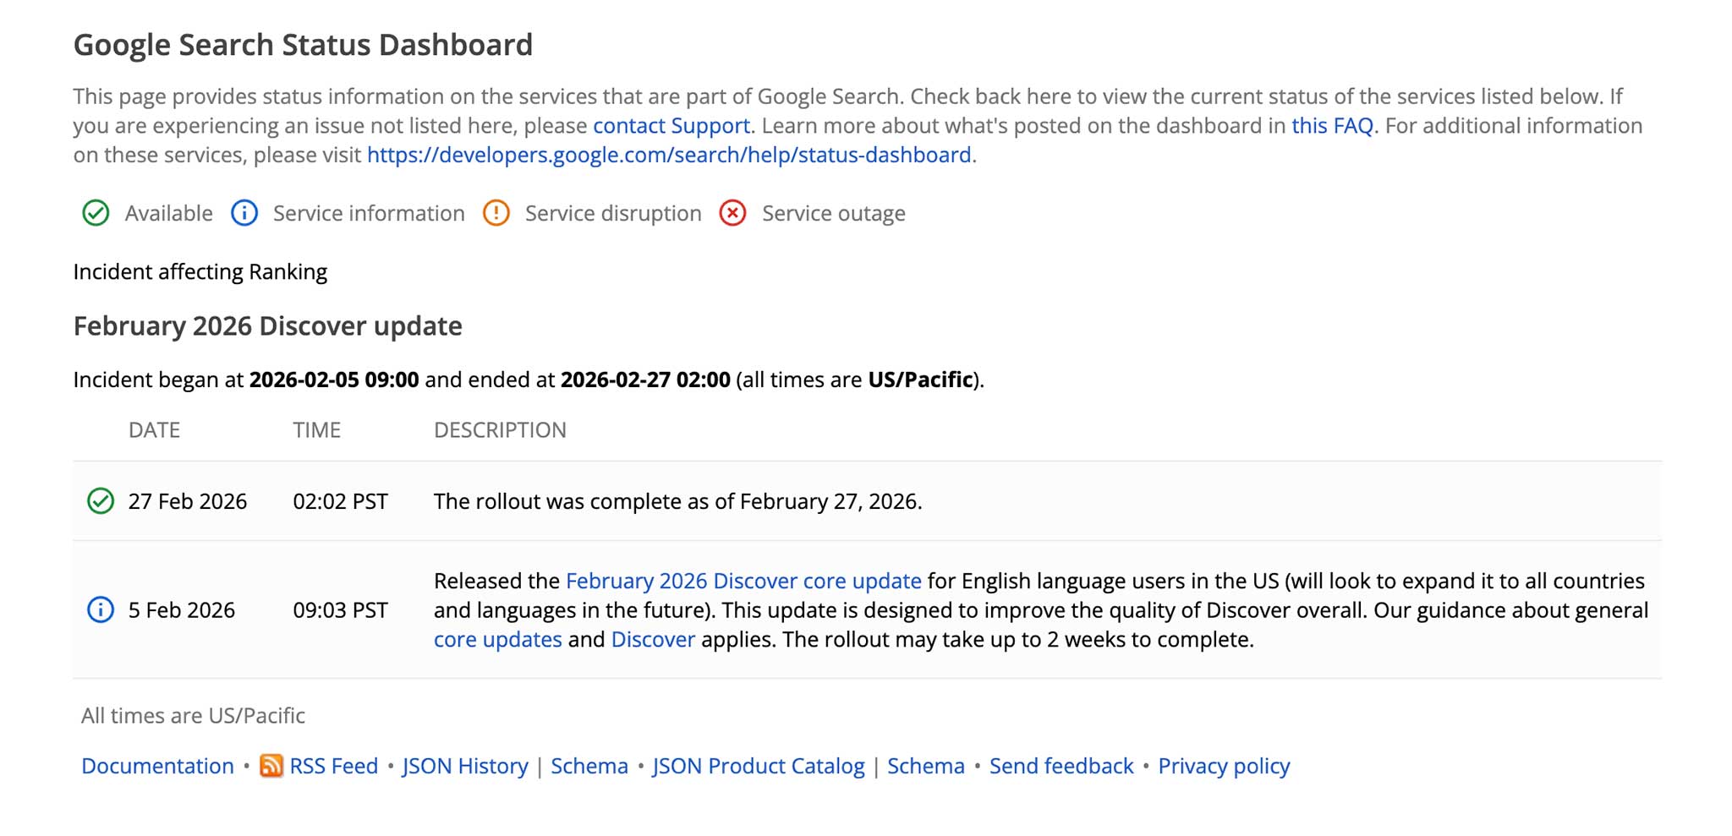
Task: Click the orange RSS feed icon
Action: [271, 766]
